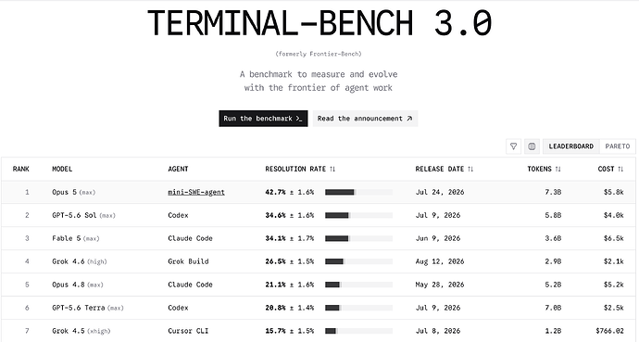Select the Opus 4.8 model row
Screen dimensions: 639x342
(x=319, y=285)
